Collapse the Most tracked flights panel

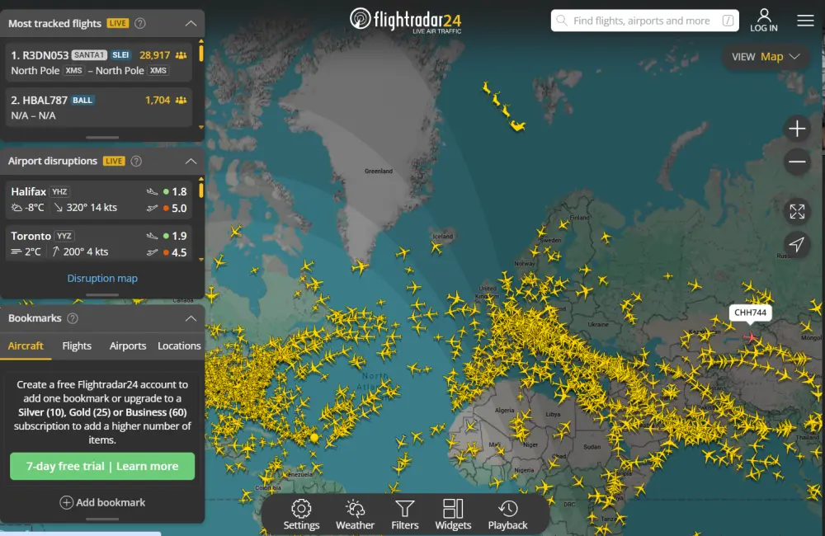[191, 24]
